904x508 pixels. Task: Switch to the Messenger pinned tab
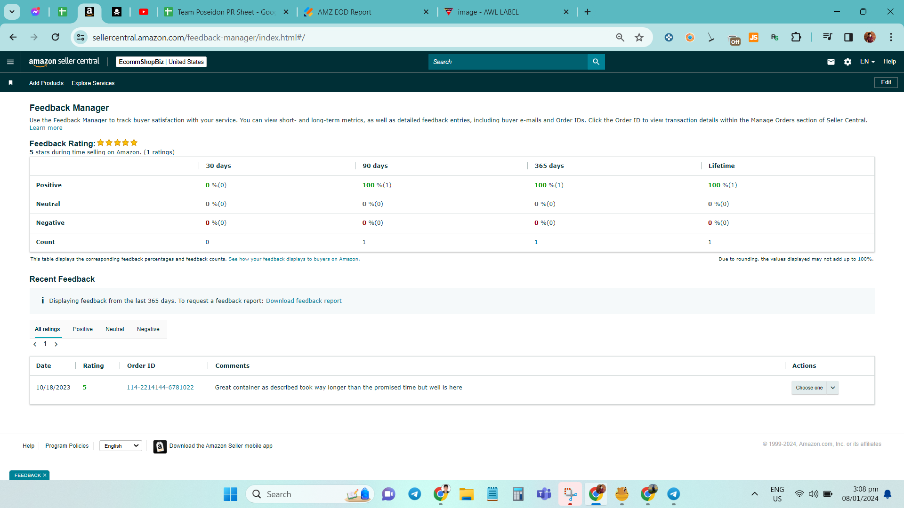tap(35, 12)
